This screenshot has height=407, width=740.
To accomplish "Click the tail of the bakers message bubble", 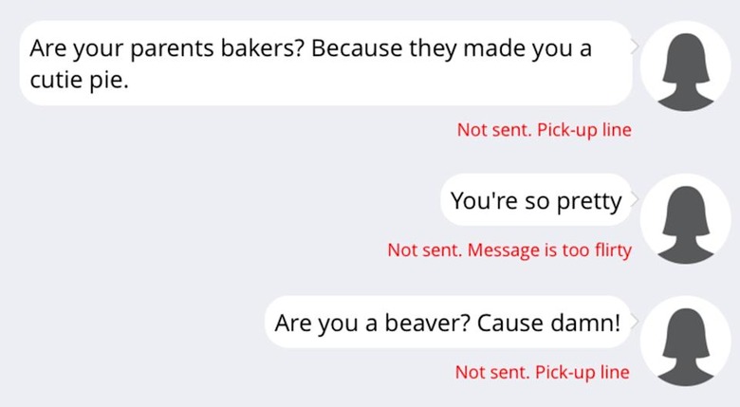I will coord(636,46).
